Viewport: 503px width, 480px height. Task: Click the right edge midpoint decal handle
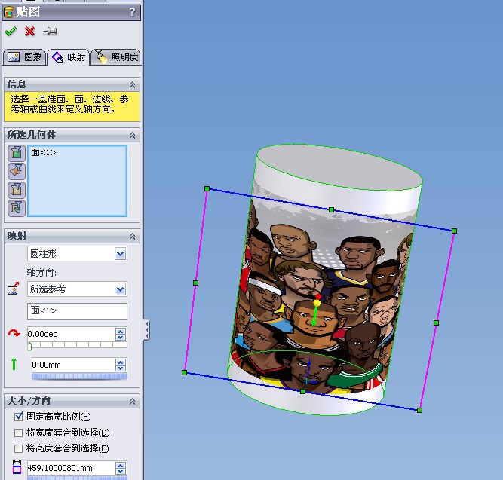(x=437, y=323)
